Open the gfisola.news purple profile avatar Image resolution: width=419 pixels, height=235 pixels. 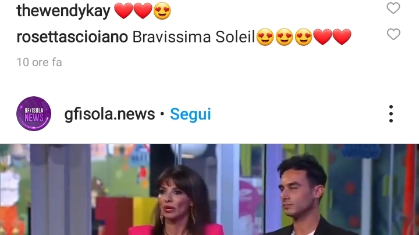point(34,114)
